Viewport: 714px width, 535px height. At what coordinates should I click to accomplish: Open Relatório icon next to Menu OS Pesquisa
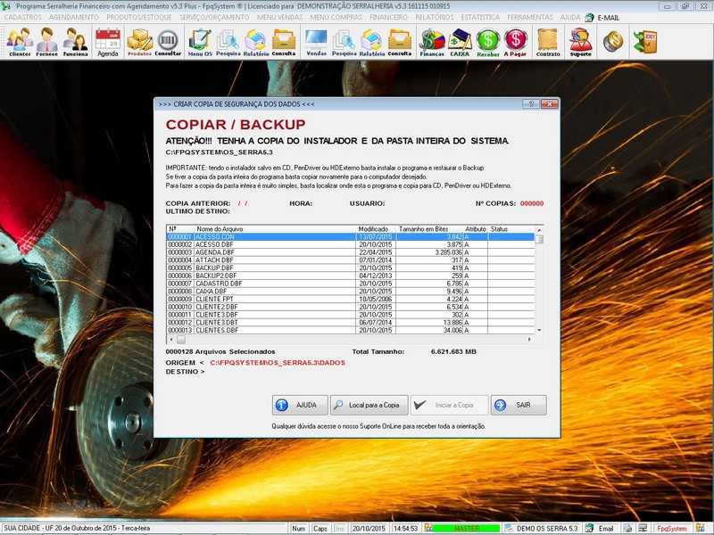coord(256,42)
